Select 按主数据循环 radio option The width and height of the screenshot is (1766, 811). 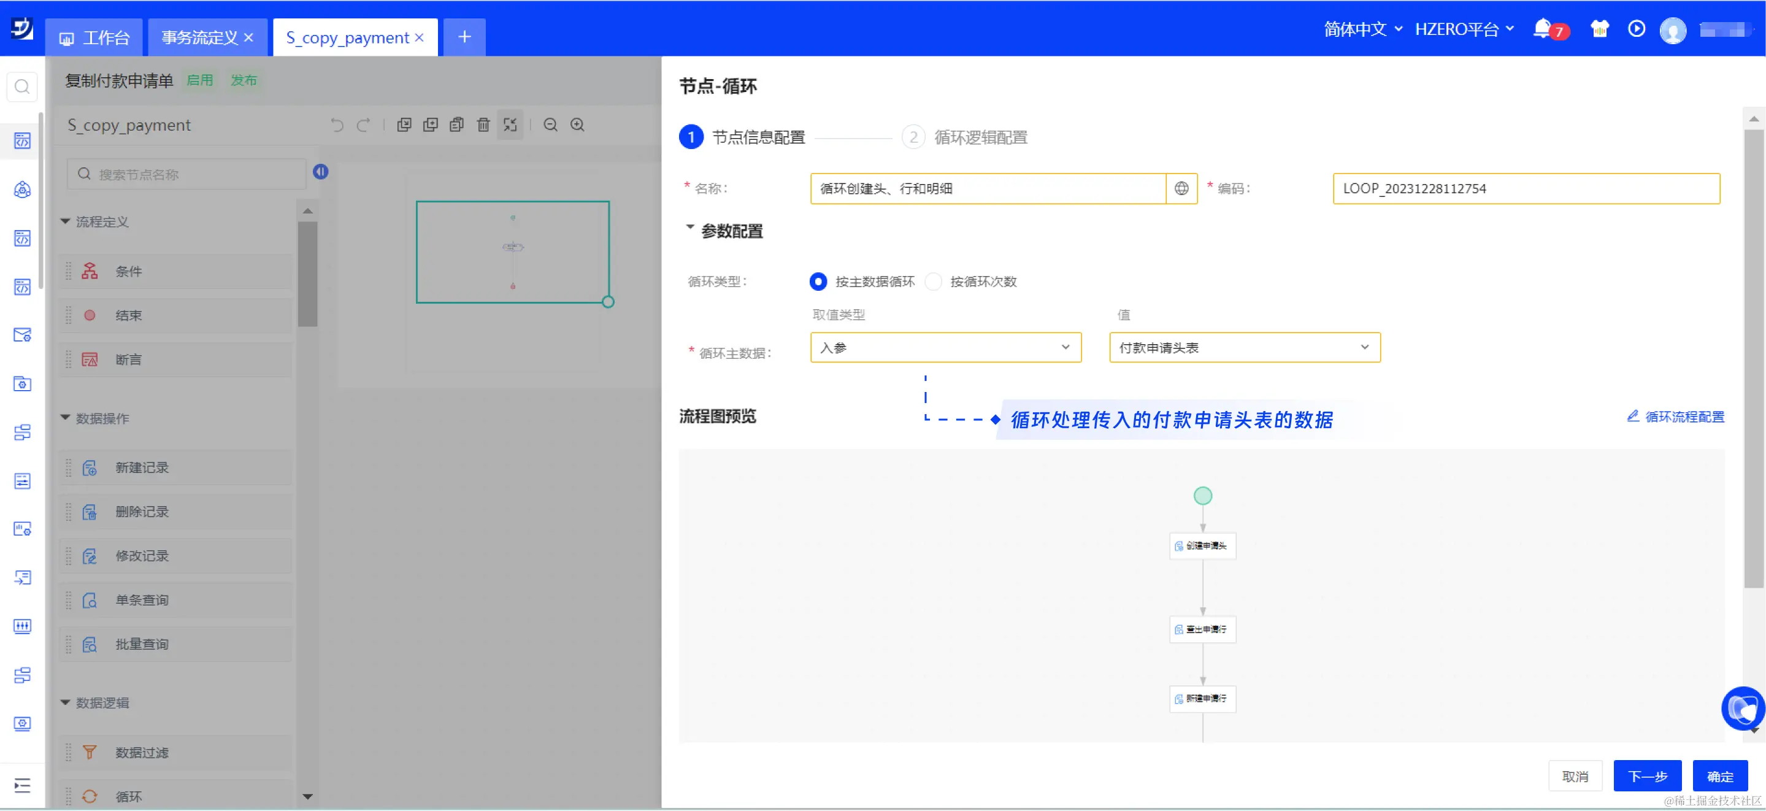point(818,282)
